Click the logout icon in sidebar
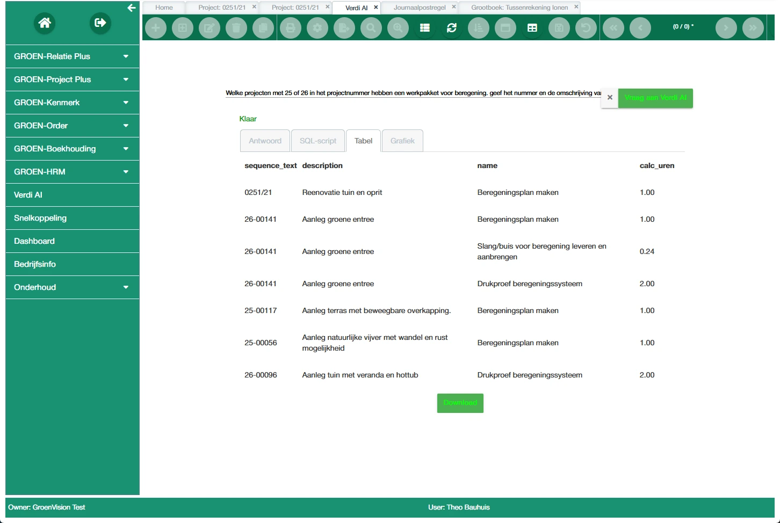The image size is (780, 523). (100, 23)
